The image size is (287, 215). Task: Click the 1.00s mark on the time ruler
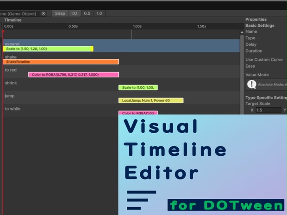137,26
